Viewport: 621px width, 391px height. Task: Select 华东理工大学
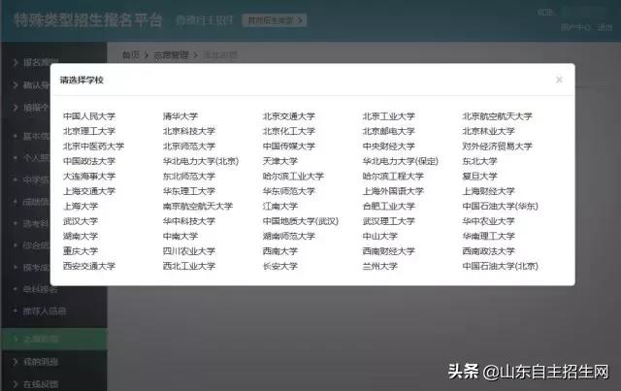click(189, 191)
